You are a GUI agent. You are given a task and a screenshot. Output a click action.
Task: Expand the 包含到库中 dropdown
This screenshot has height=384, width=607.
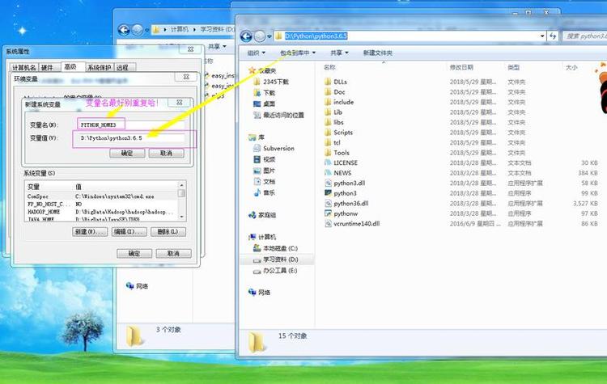point(298,53)
